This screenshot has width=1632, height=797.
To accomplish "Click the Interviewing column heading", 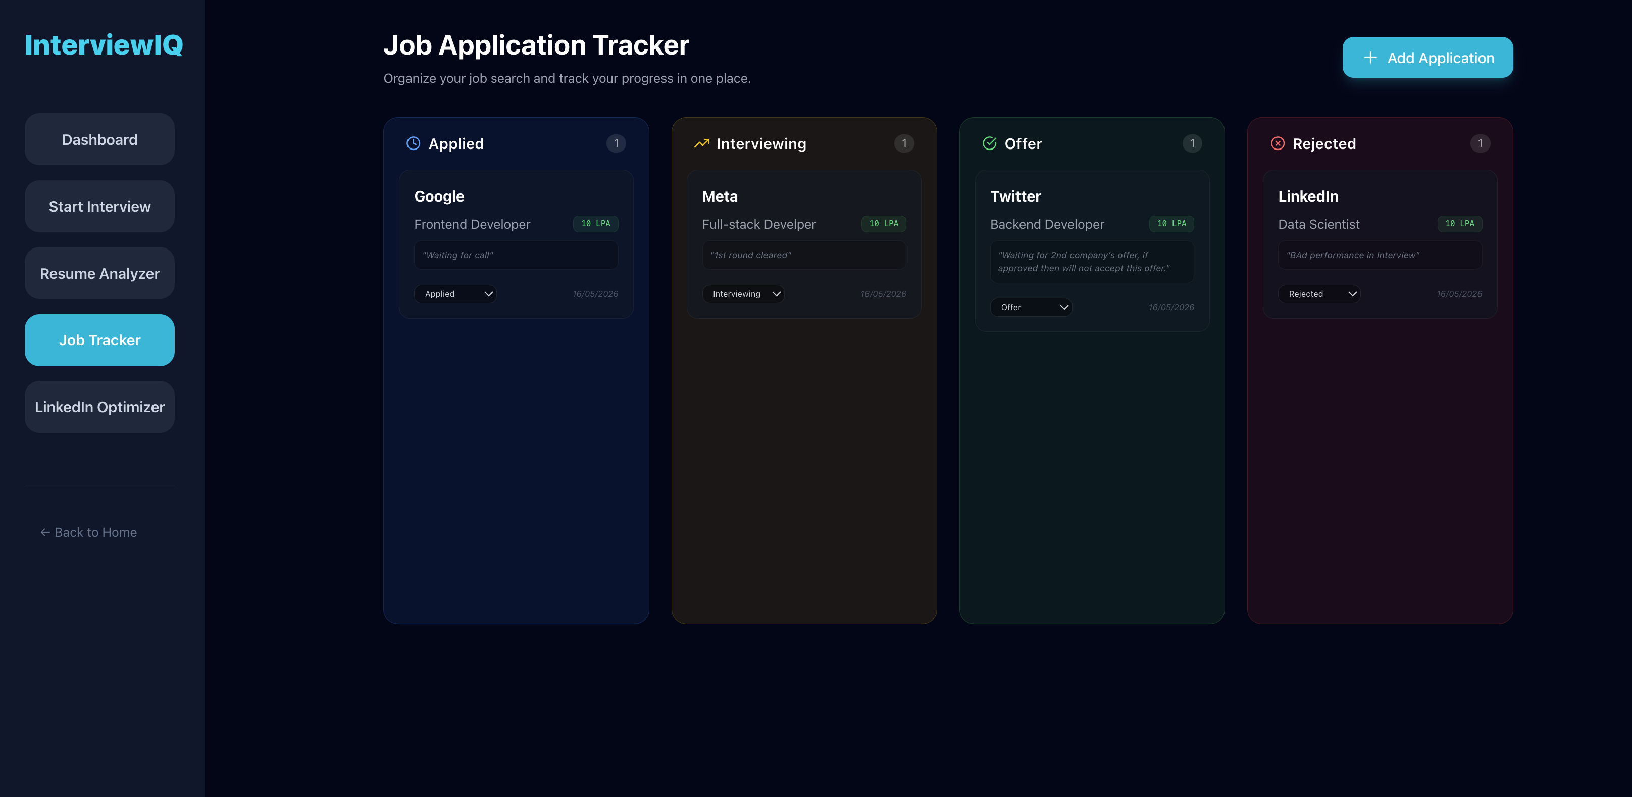I will [761, 144].
